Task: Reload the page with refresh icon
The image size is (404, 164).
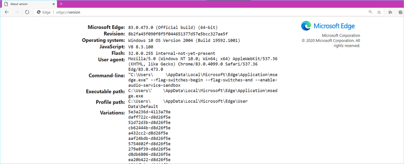Action: click(x=27, y=12)
